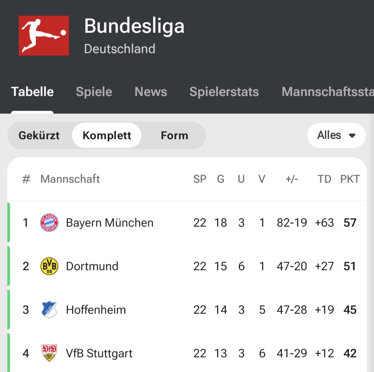Open the Tabelle tab
Screen dimensions: 374x372
click(32, 92)
